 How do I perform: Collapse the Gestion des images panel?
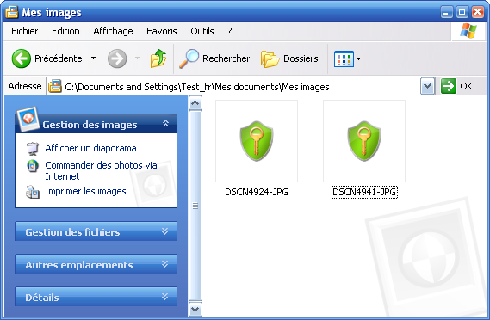pyautogui.click(x=165, y=124)
